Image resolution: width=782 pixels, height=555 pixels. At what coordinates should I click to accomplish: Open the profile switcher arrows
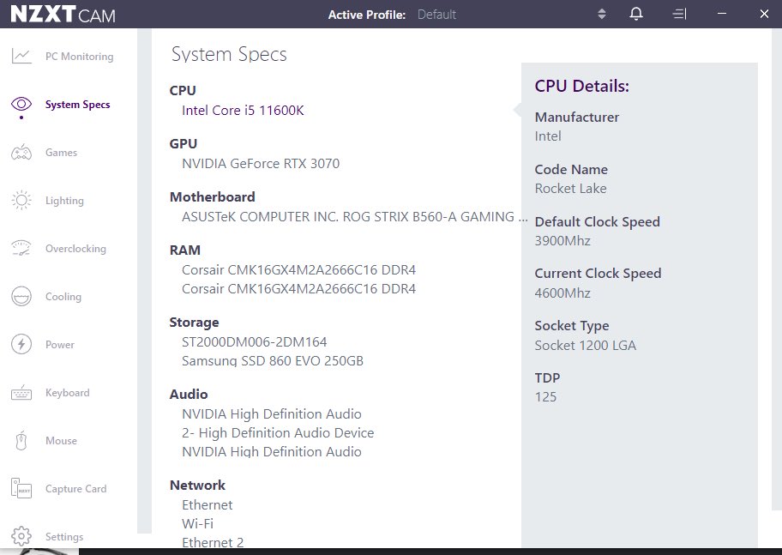[x=601, y=14]
